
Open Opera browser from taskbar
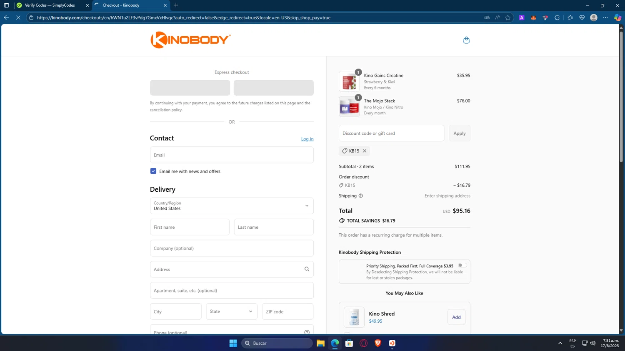click(364, 343)
